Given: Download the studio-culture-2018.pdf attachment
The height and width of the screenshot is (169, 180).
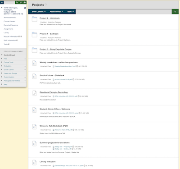Looking at the screenshot, I should pyautogui.click(x=63, y=79).
